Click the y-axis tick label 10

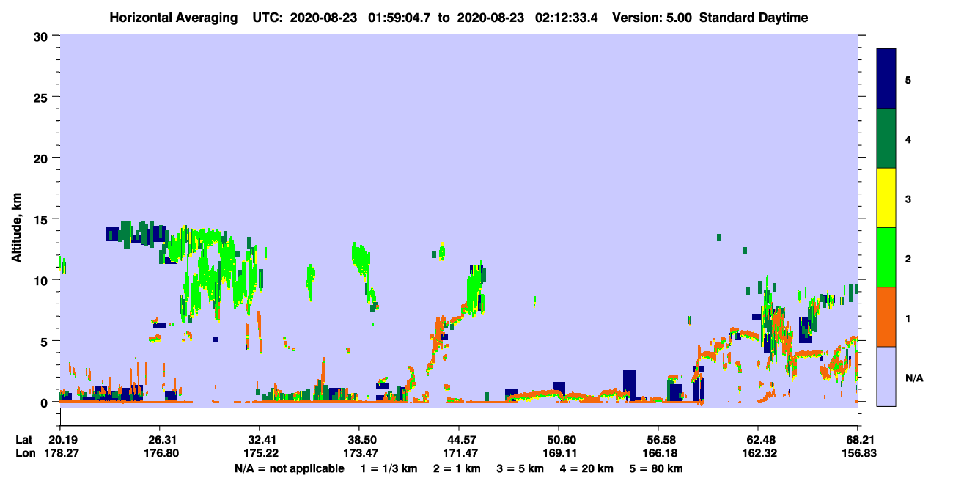(x=42, y=280)
